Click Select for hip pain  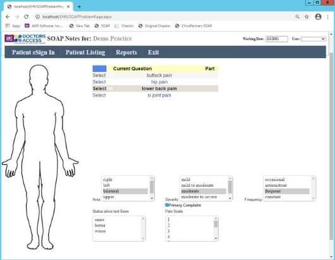(x=99, y=82)
